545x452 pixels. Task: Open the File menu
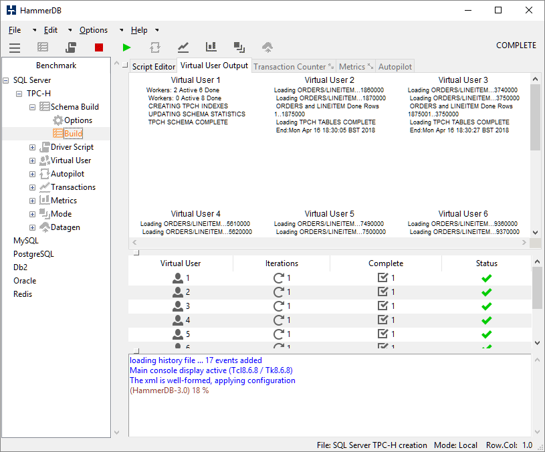15,30
